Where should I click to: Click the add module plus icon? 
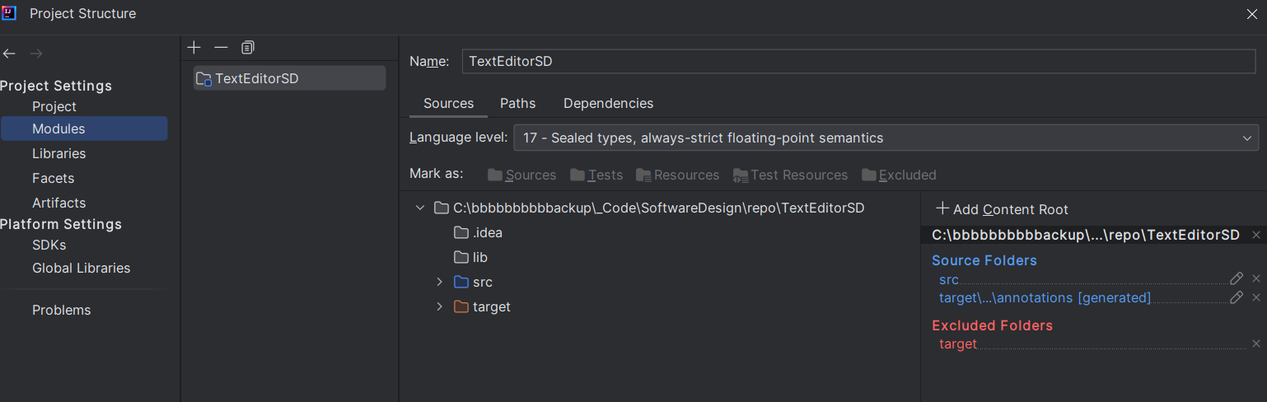194,48
